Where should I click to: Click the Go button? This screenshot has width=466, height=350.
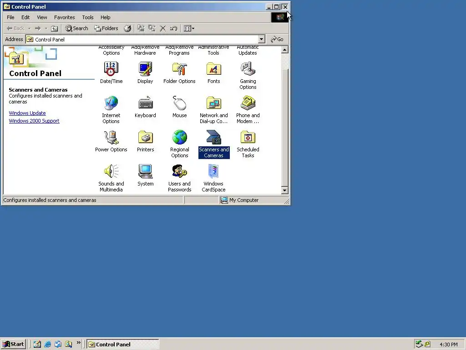(x=277, y=39)
